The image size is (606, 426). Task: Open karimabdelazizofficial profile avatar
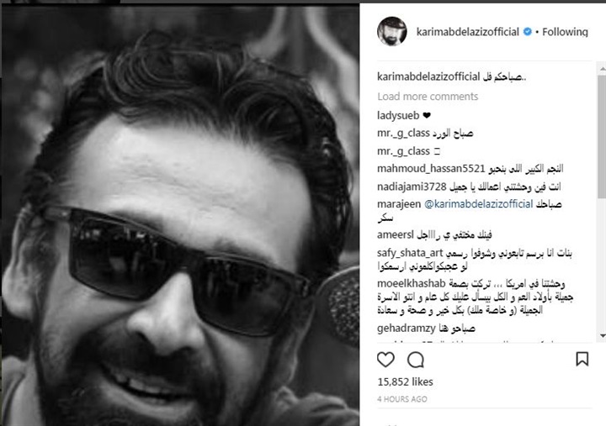[392, 31]
